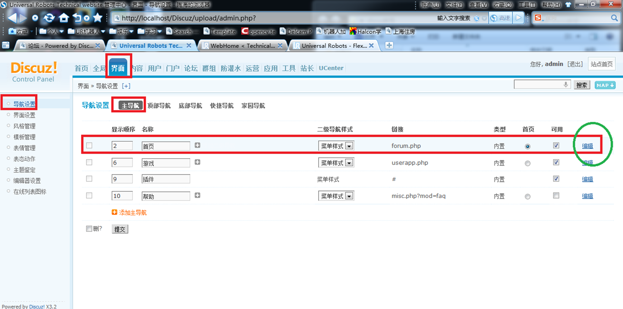Go to the browser home page icon
Viewport: 623px width, 309px height.
pyautogui.click(x=64, y=18)
